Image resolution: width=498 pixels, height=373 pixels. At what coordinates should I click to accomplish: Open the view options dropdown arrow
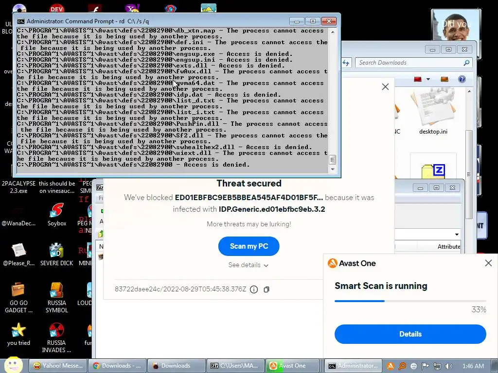point(428,79)
